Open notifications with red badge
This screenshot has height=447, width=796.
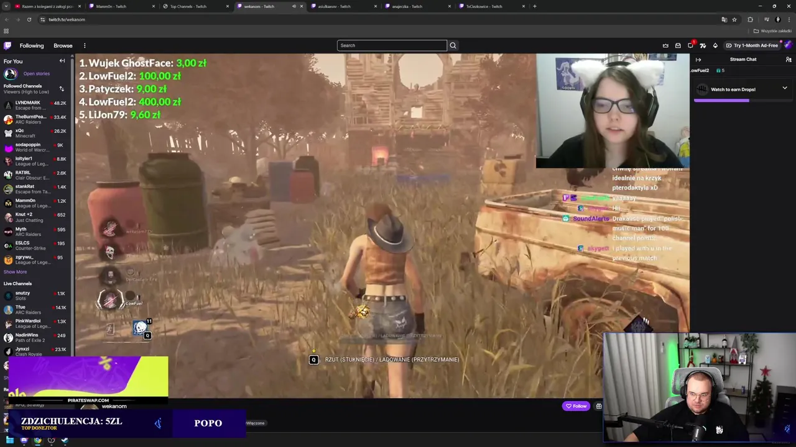coord(691,45)
